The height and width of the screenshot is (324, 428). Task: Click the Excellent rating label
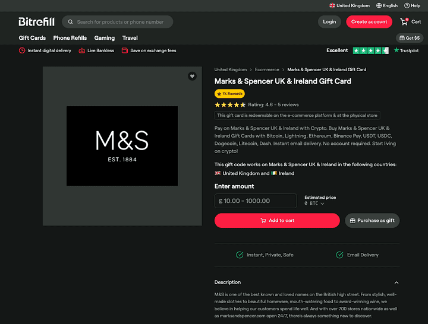pyautogui.click(x=337, y=50)
